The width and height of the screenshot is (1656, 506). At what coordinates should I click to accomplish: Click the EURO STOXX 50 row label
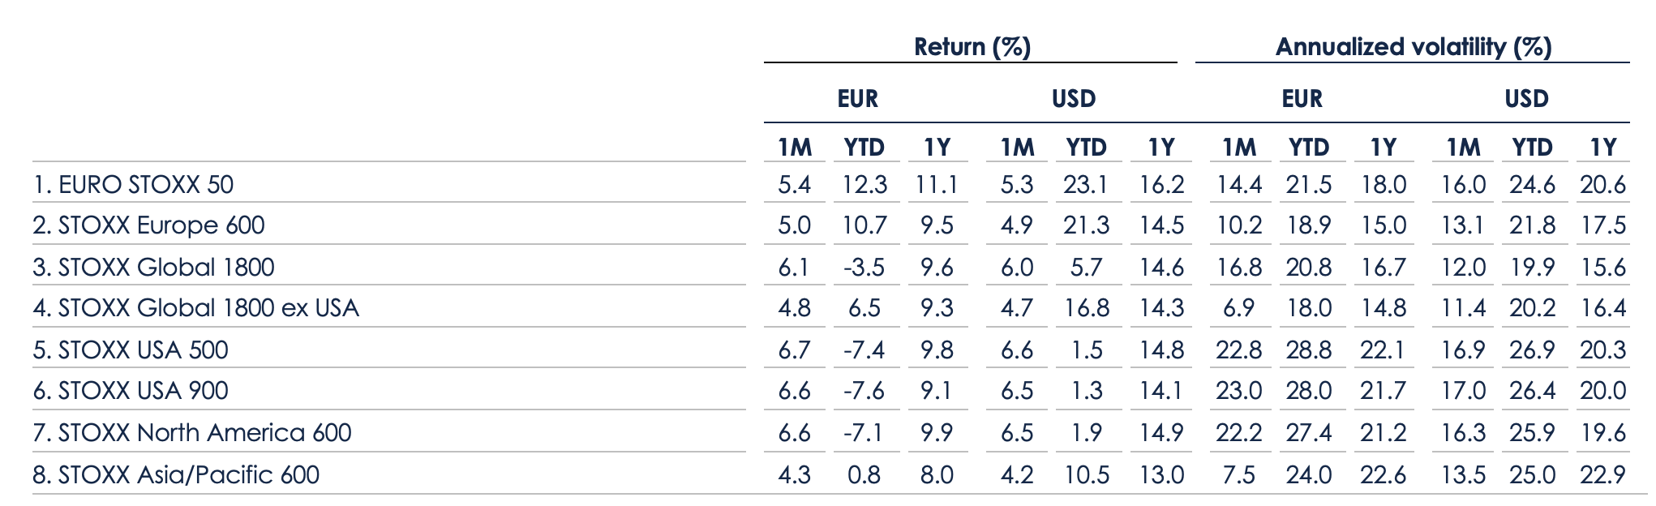coord(134,185)
